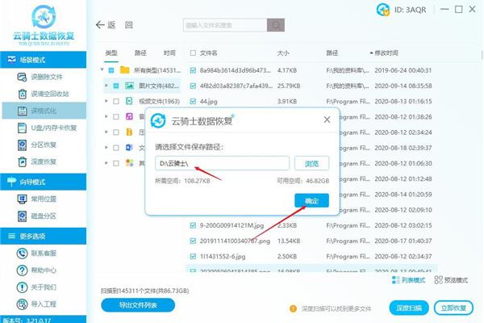Click the orange warning icon before 深度扫描 hint
Image resolution: width=484 pixels, height=323 pixels.
click(x=293, y=308)
